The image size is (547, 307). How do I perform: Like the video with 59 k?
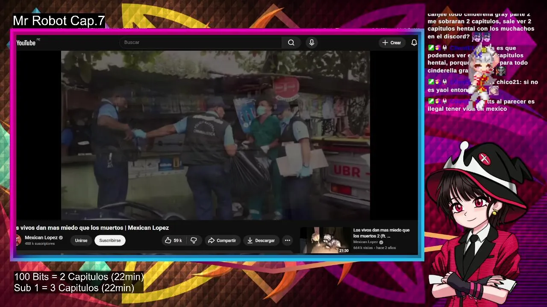[x=174, y=240]
